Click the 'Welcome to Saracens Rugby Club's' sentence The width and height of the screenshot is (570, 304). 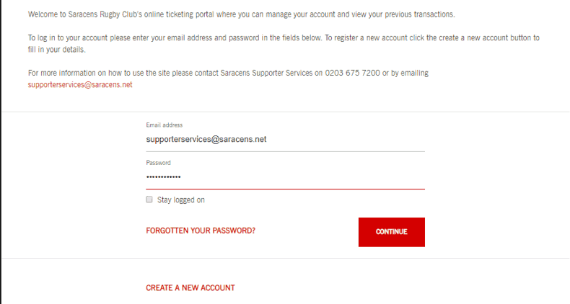click(x=242, y=14)
